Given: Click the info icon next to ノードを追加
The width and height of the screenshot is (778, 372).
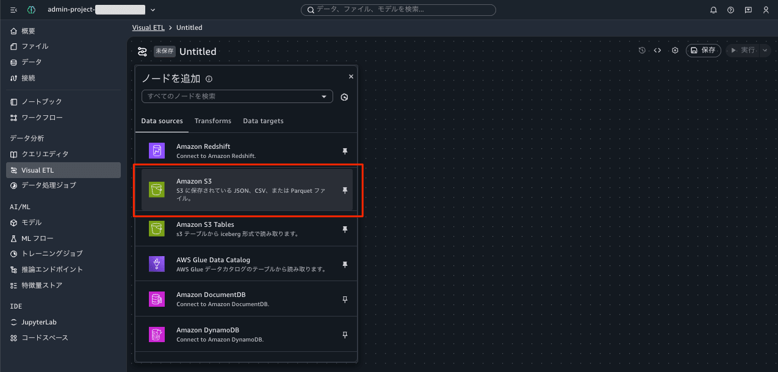Looking at the screenshot, I should pos(209,79).
